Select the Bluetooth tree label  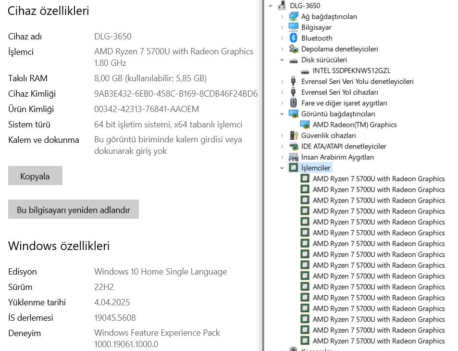pyautogui.click(x=317, y=38)
